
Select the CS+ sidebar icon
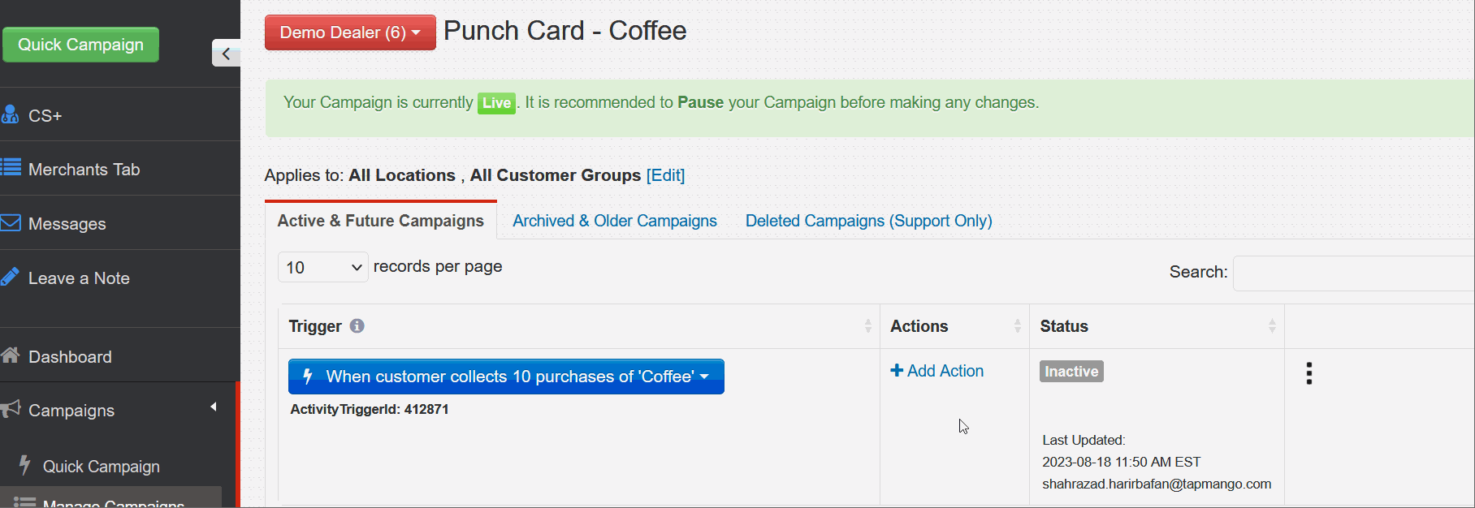click(11, 114)
